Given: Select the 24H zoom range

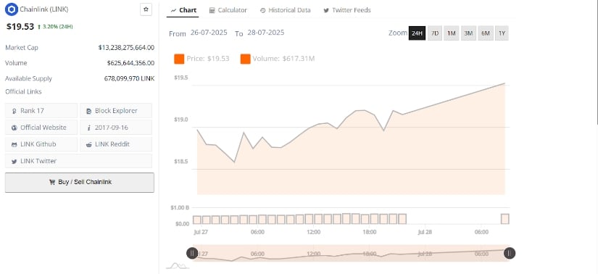Looking at the screenshot, I should (x=417, y=33).
